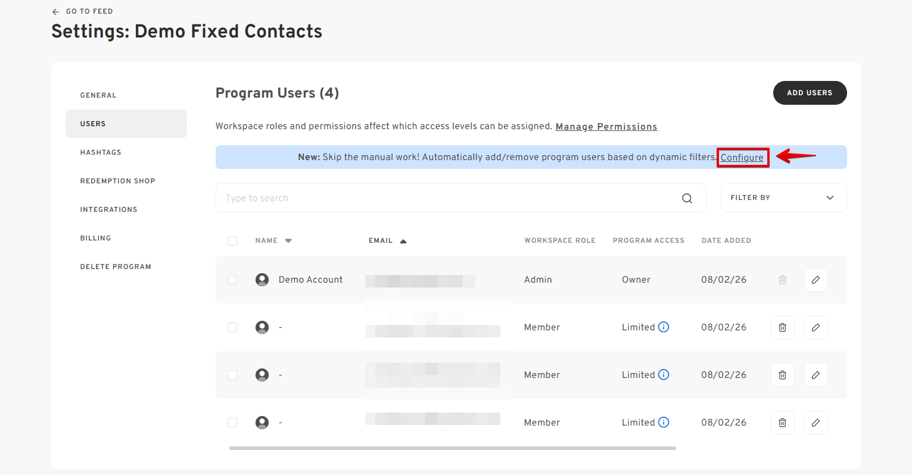Open the Hashtags settings section
This screenshot has width=912, height=475.
point(101,152)
